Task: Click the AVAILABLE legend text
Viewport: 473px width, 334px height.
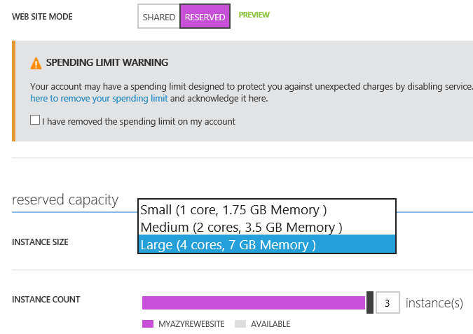Action: tap(270, 324)
